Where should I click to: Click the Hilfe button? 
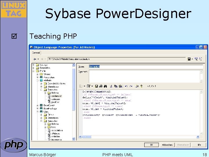[199, 145]
